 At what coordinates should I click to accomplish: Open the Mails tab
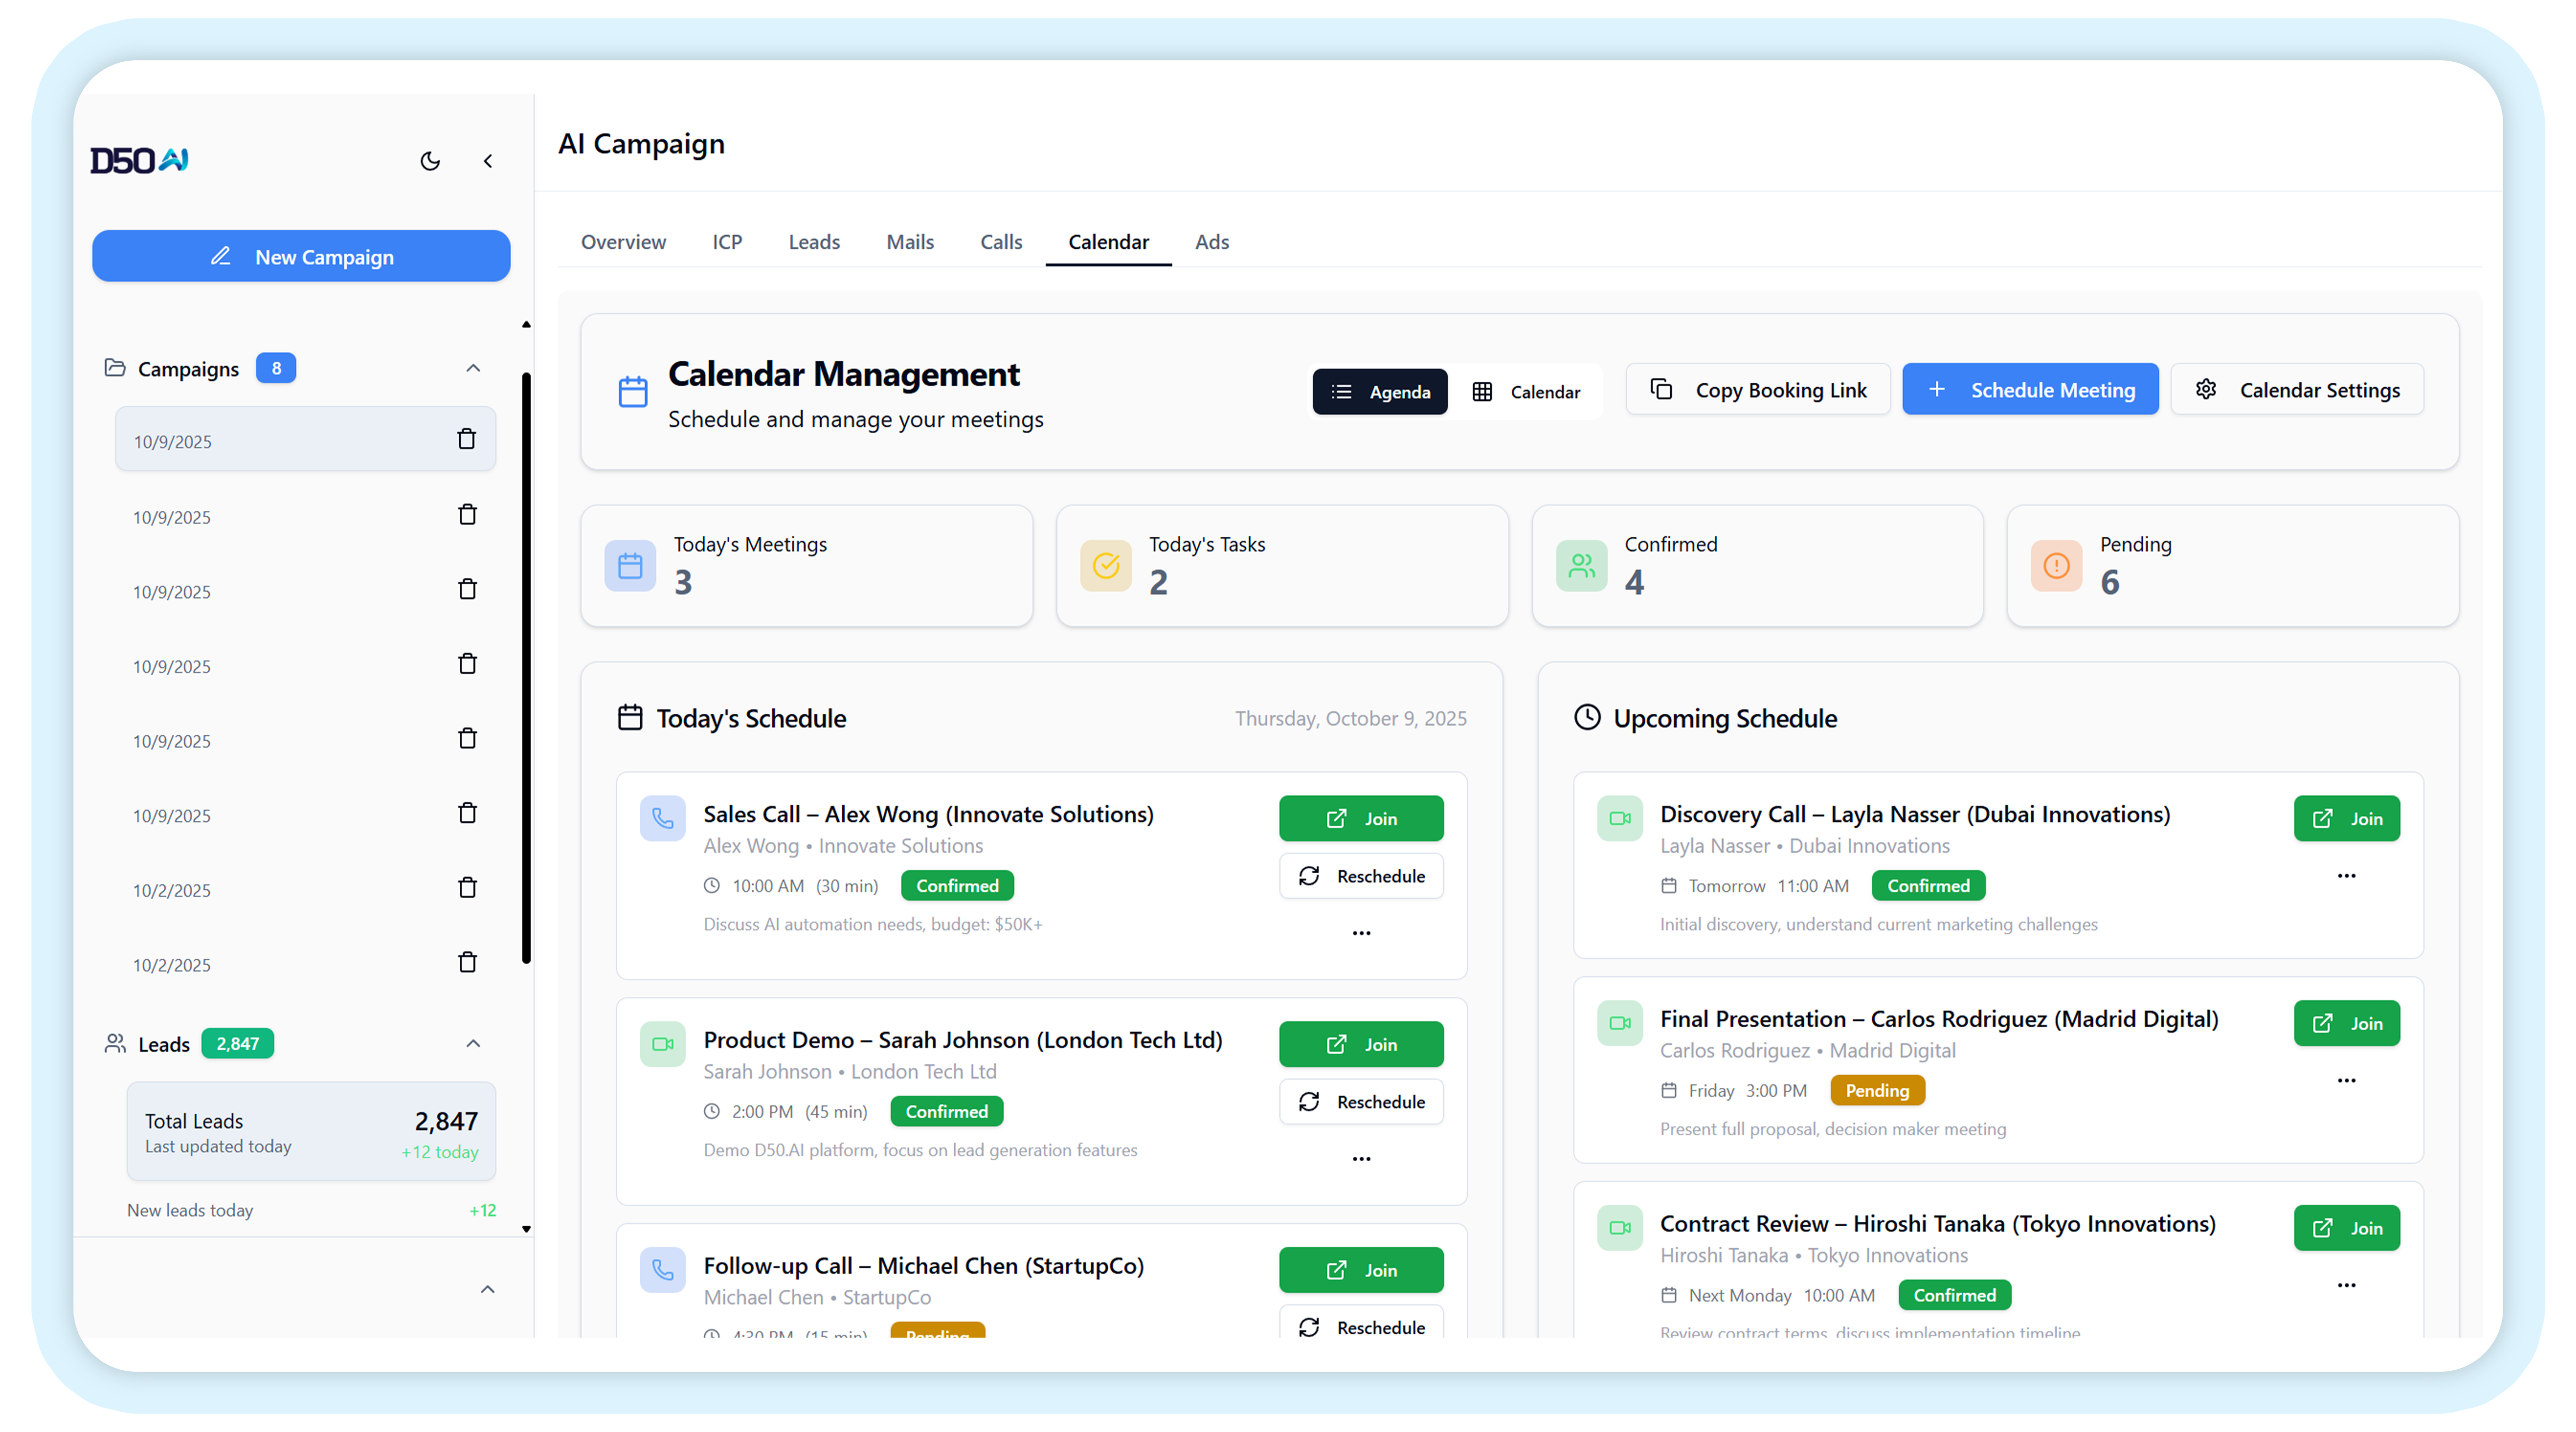tap(909, 242)
